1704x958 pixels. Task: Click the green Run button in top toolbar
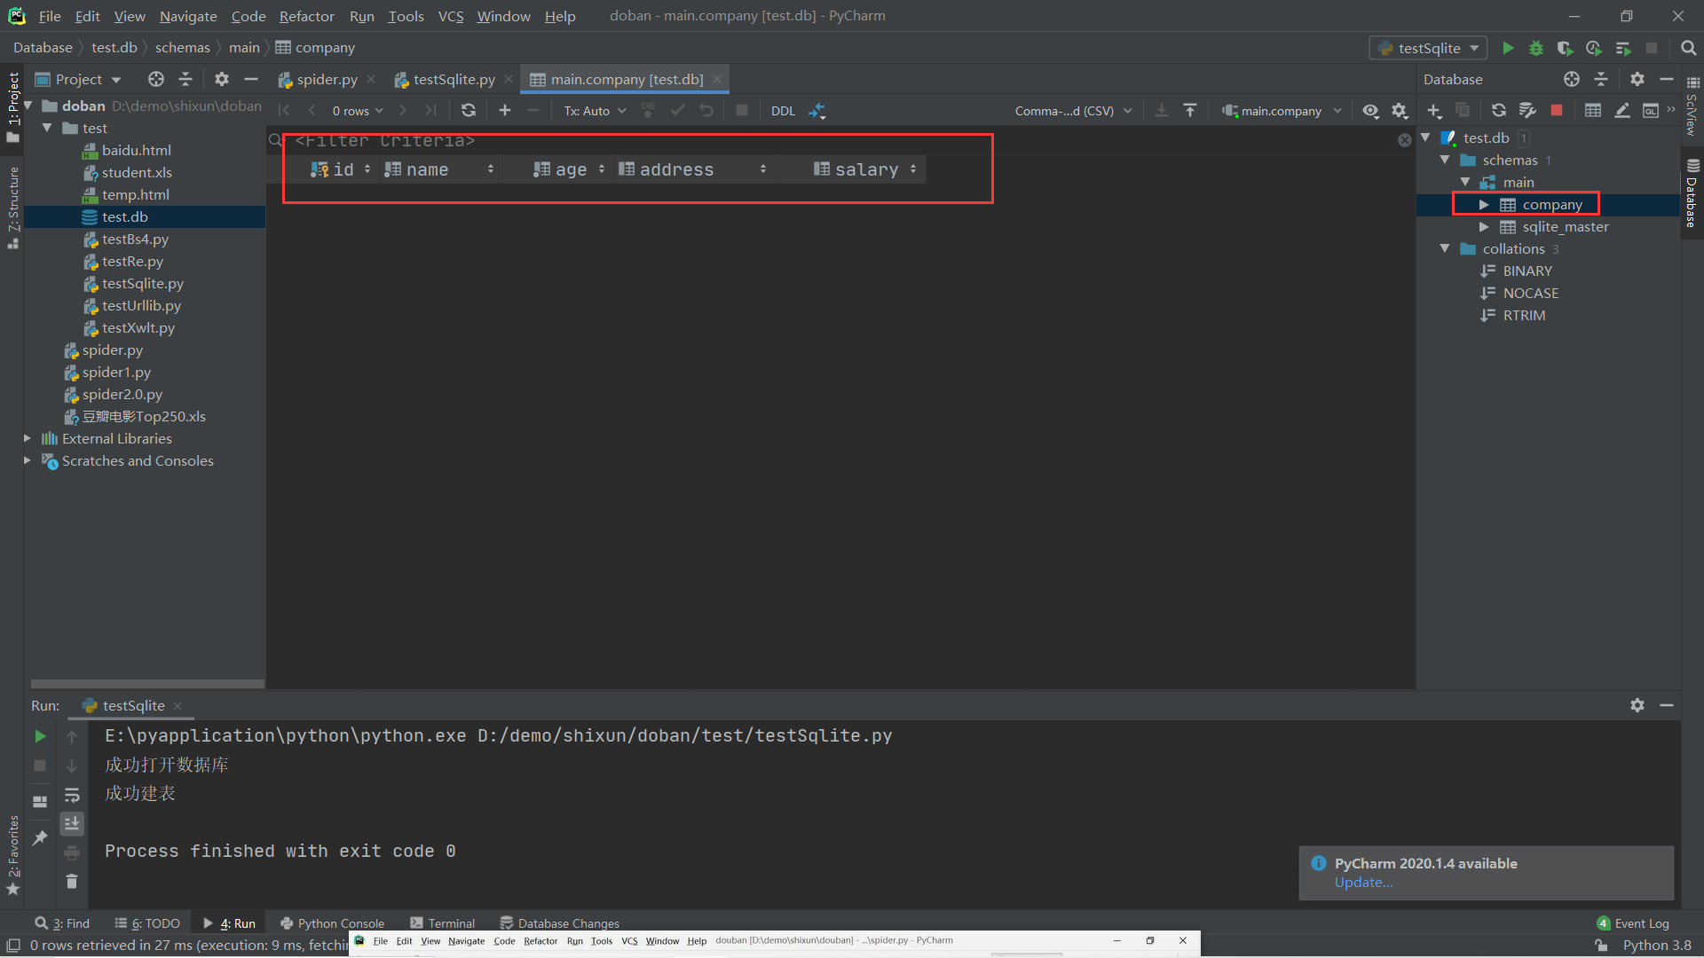point(1508,48)
